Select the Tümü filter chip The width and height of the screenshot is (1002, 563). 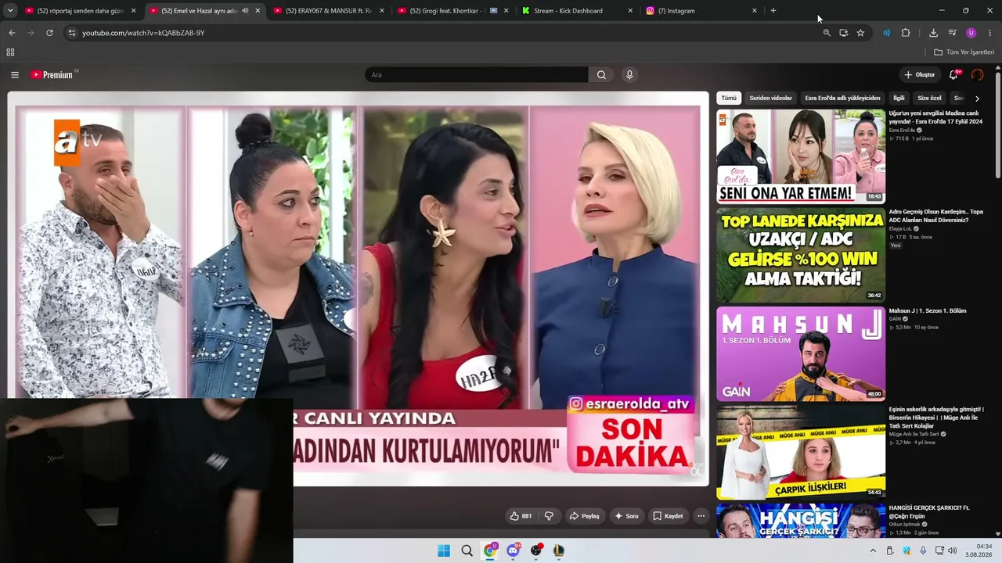[729, 99]
